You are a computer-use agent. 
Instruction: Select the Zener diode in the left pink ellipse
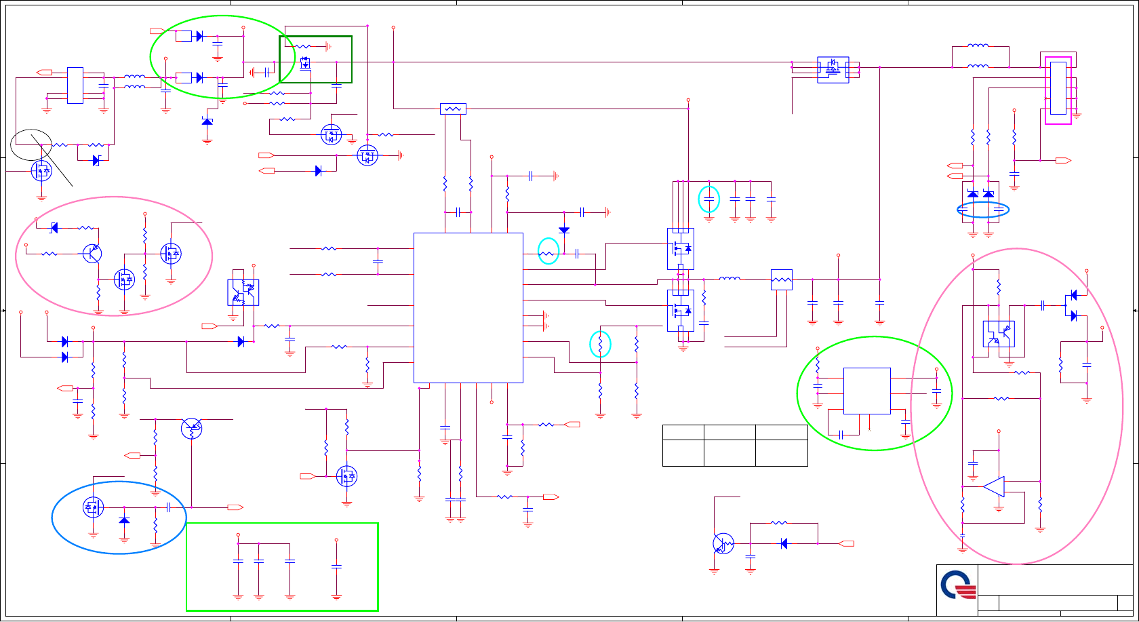(x=54, y=228)
